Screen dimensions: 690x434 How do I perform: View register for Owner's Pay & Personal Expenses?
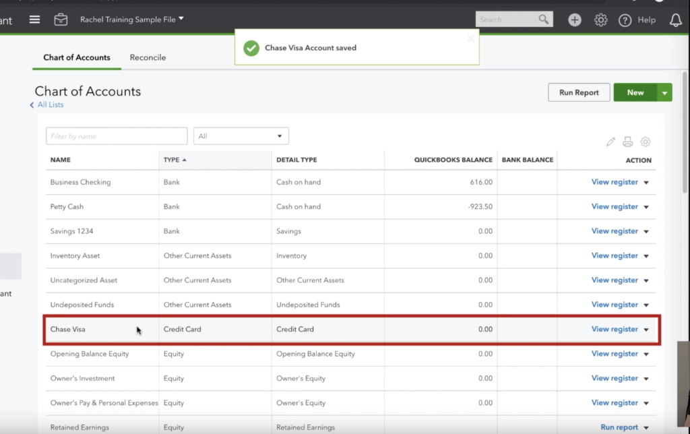point(615,403)
